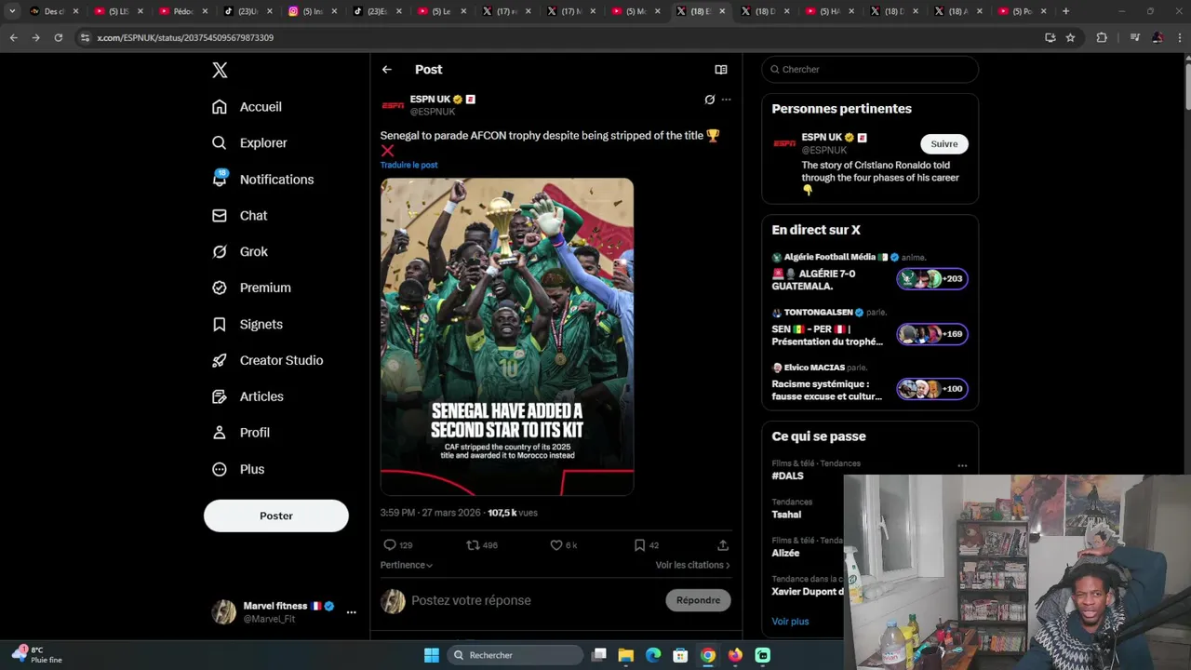1191x670 pixels.
Task: Open Signets bookmarks in the sidebar
Action: click(x=248, y=325)
